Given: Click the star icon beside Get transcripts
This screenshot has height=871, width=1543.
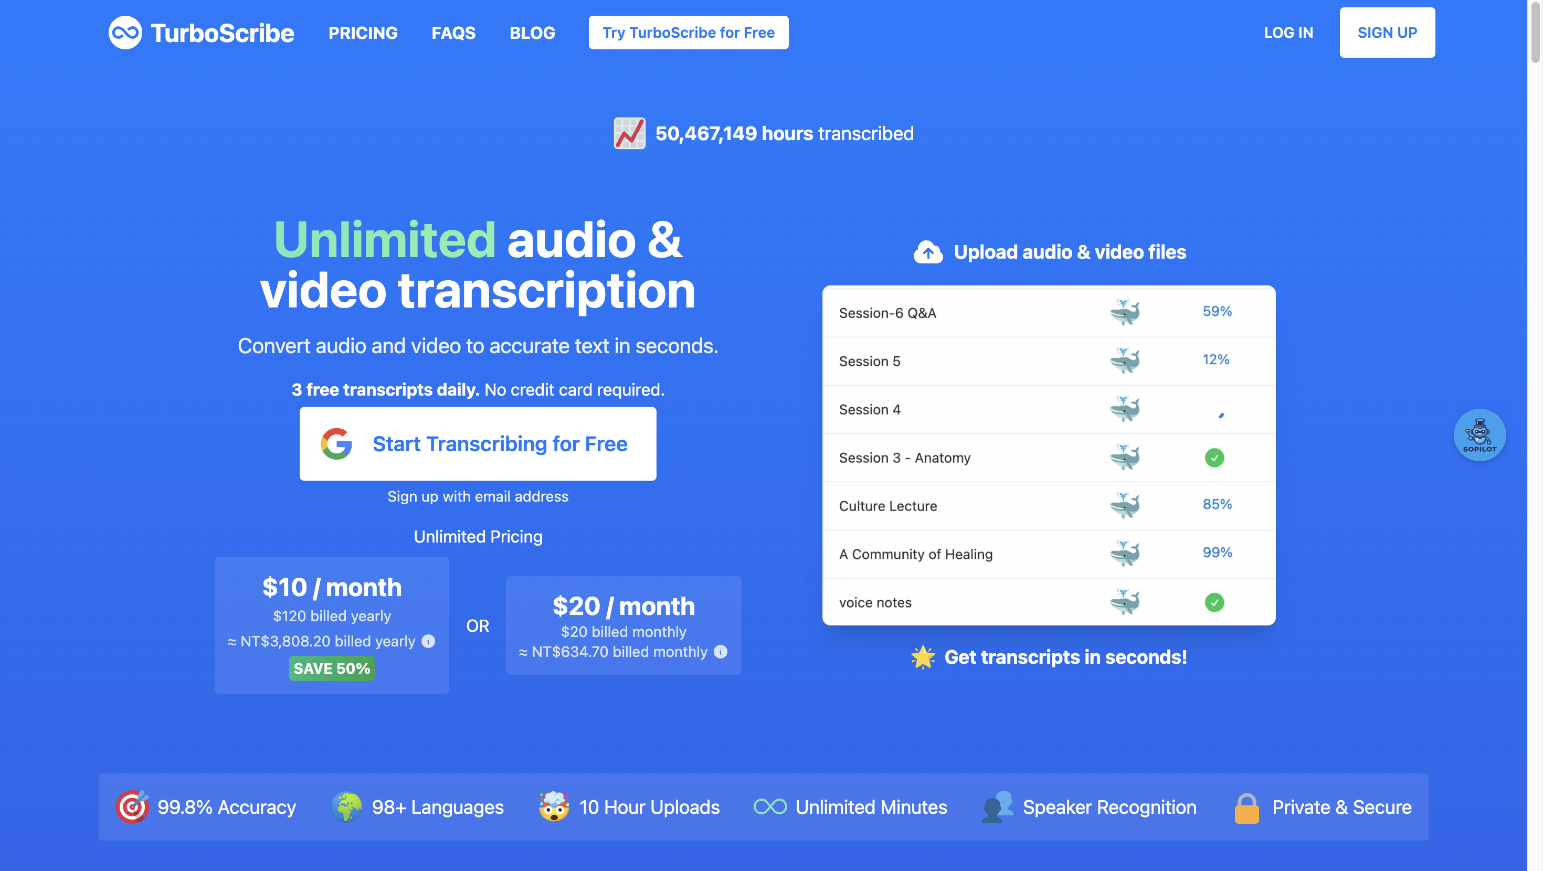Looking at the screenshot, I should pos(923,657).
